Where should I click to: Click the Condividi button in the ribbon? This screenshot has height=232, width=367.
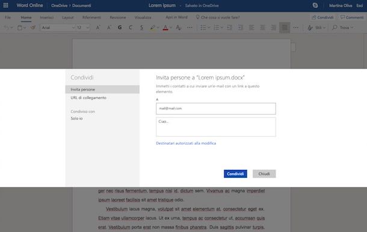[322, 17]
